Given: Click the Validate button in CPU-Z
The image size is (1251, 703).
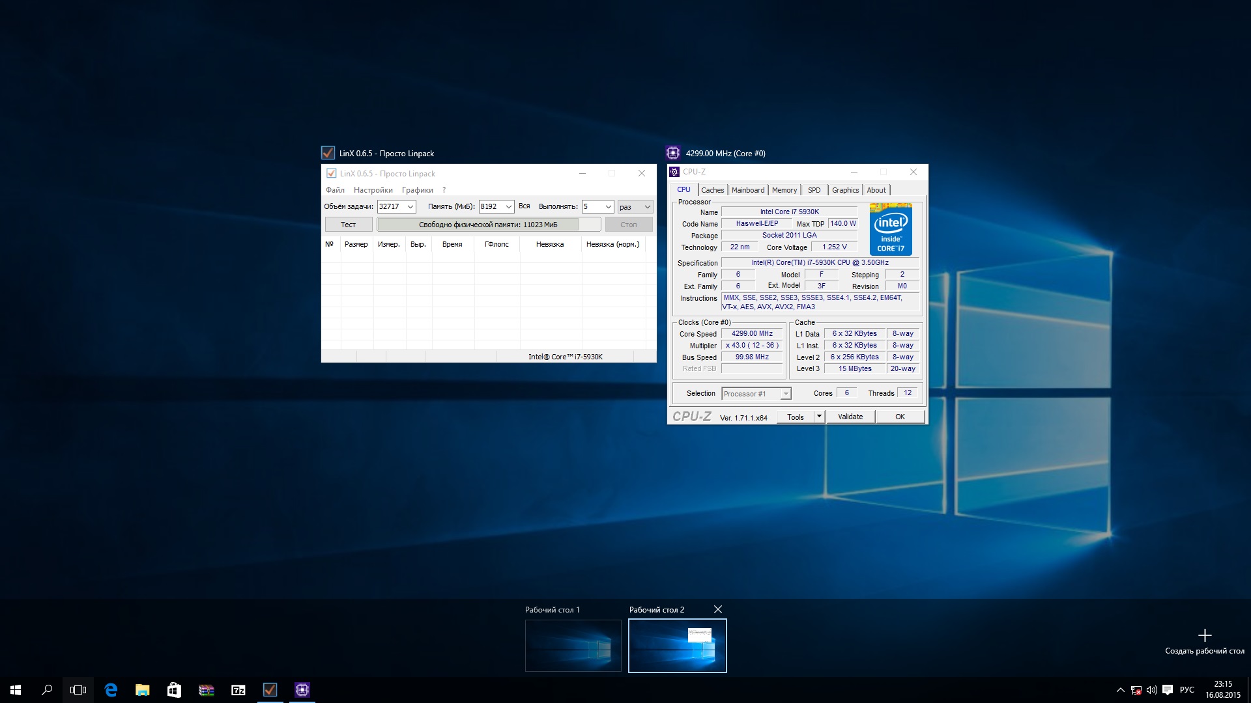Looking at the screenshot, I should (x=850, y=417).
